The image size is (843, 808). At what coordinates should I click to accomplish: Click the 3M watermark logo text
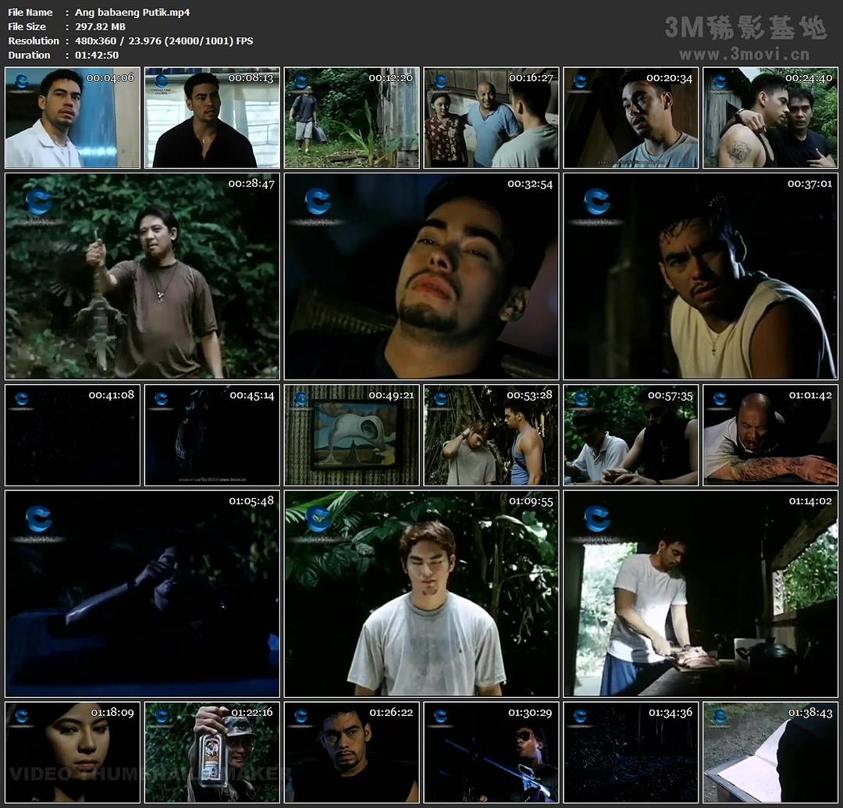[x=745, y=28]
